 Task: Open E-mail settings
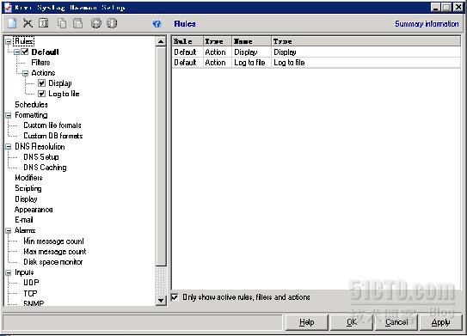click(x=24, y=220)
